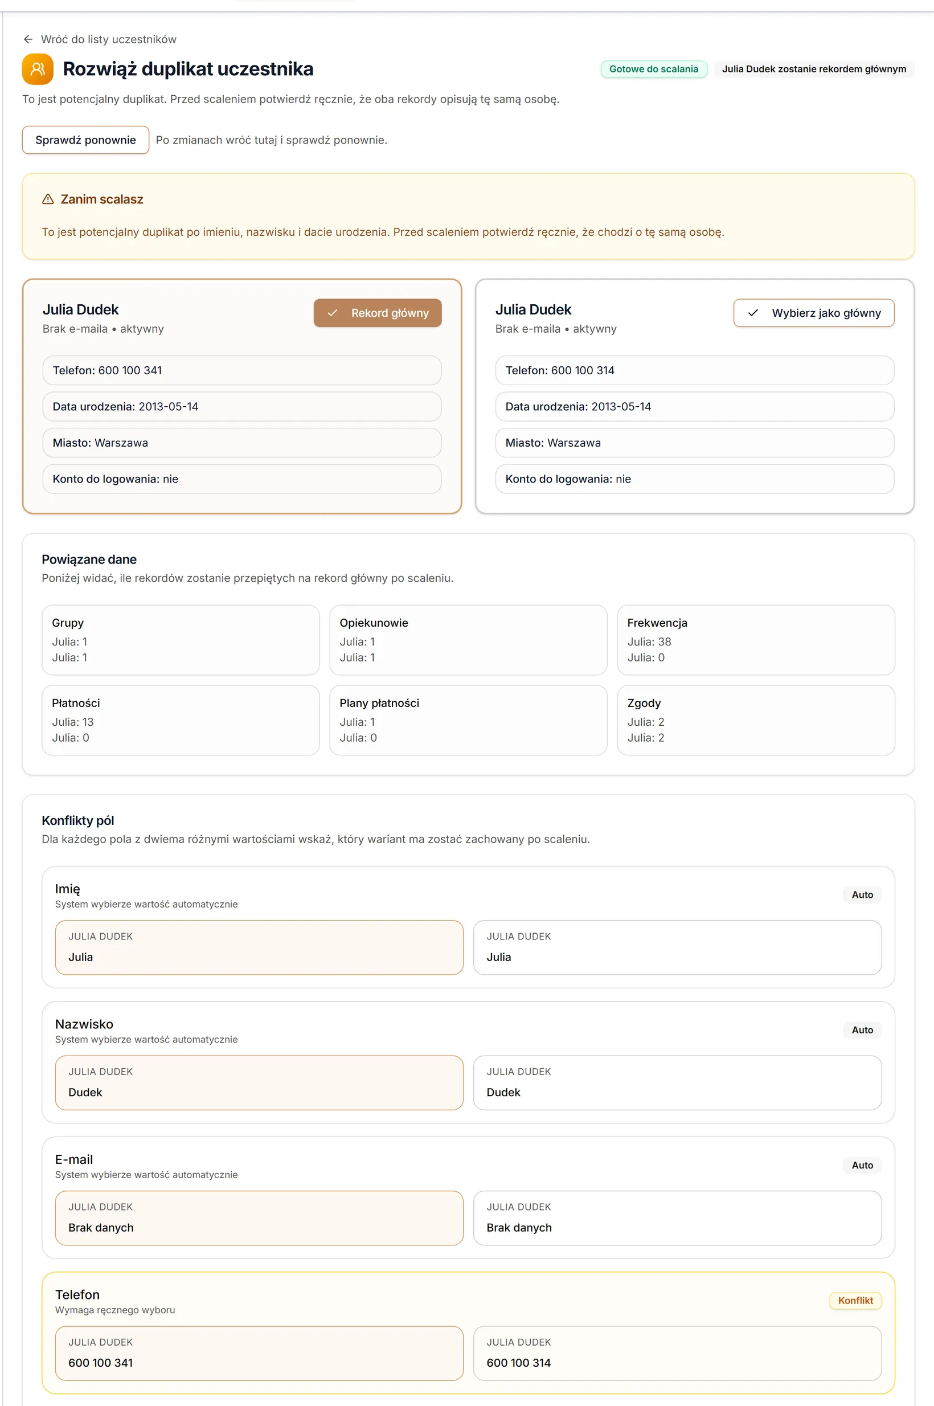
Task: Select right Nazwisko value Dudek
Action: 677,1082
